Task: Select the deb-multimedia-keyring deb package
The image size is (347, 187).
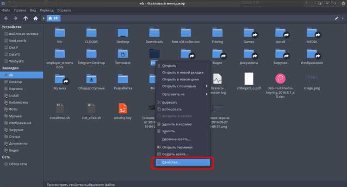Action: [x=280, y=86]
